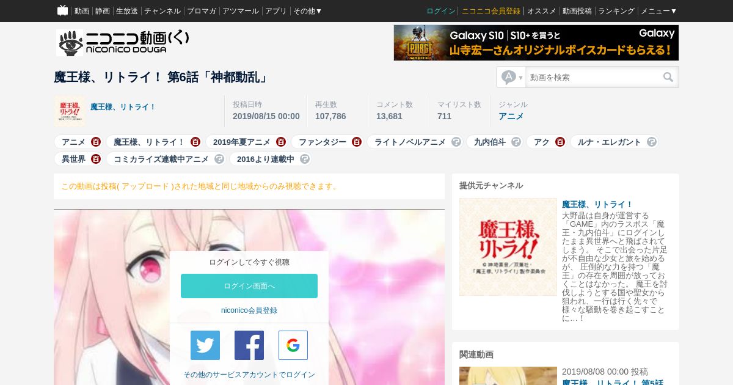Open dictionary icon beside ライトノベルアニメ tag
Viewport: 733px width, 385px height.
click(456, 142)
